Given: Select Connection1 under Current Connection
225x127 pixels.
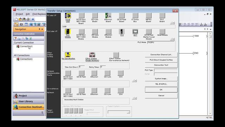Looking at the screenshot, I should 26,46.
